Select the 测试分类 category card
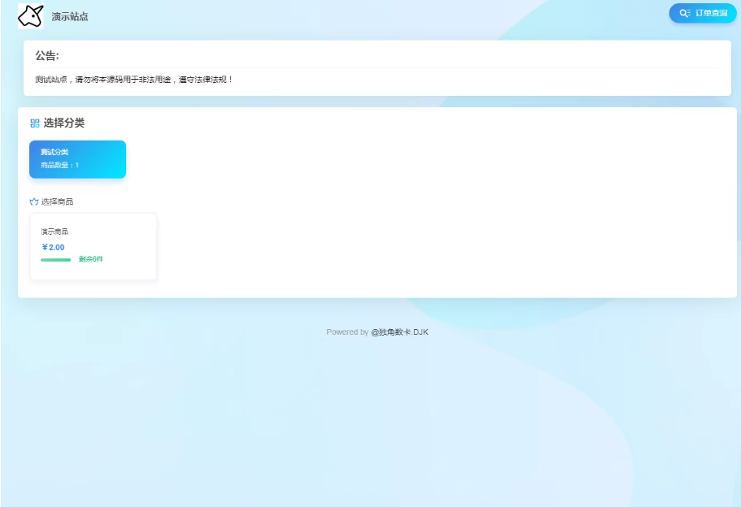Image resolution: width=741 pixels, height=507 pixels. [77, 158]
